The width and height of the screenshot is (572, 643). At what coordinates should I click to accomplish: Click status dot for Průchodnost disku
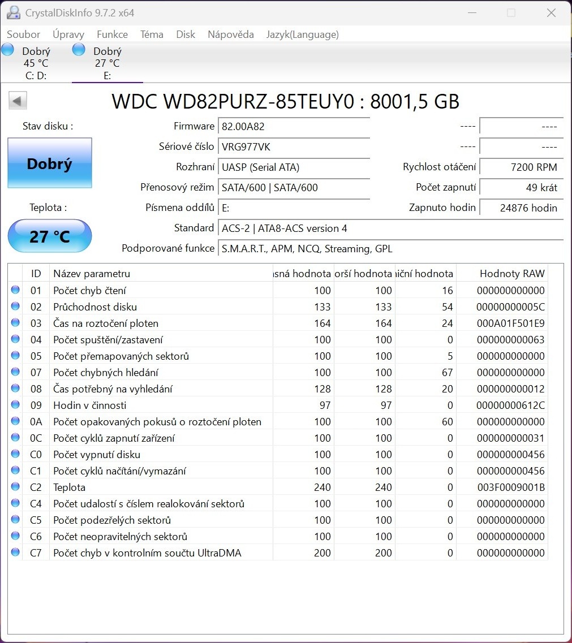(x=15, y=306)
